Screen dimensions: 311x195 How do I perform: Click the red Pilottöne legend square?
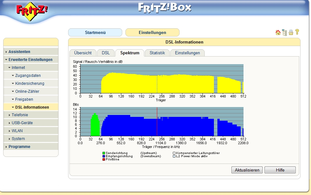104,159
